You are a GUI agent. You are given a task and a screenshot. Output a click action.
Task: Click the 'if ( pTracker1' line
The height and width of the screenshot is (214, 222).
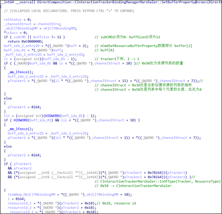(18, 164)
